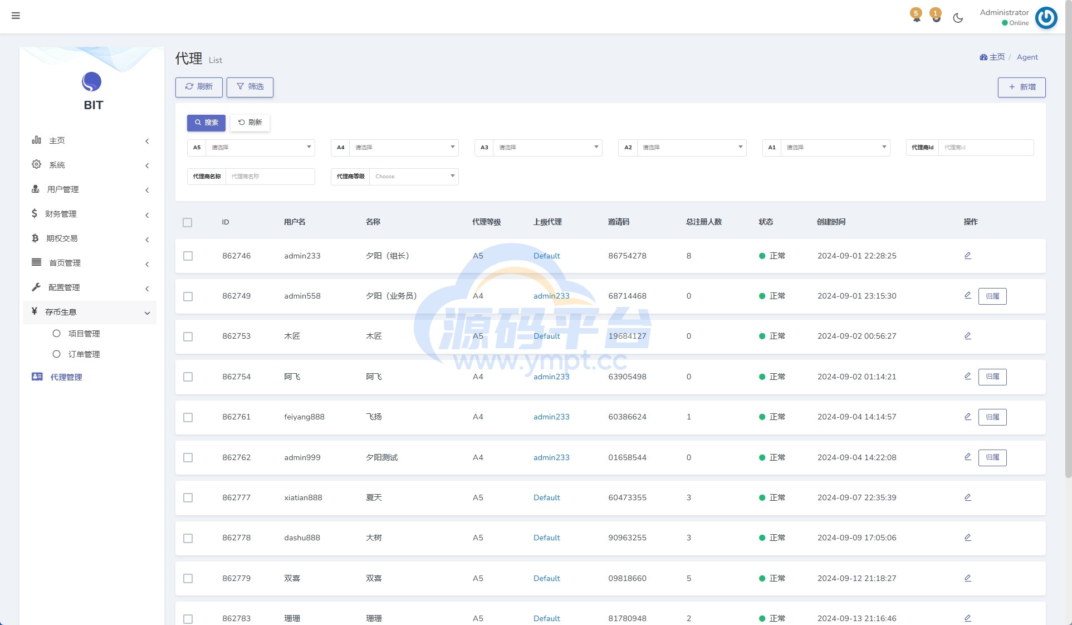The height and width of the screenshot is (625, 1072).
Task: Click the top 刷新 refresh button
Action: click(x=199, y=87)
